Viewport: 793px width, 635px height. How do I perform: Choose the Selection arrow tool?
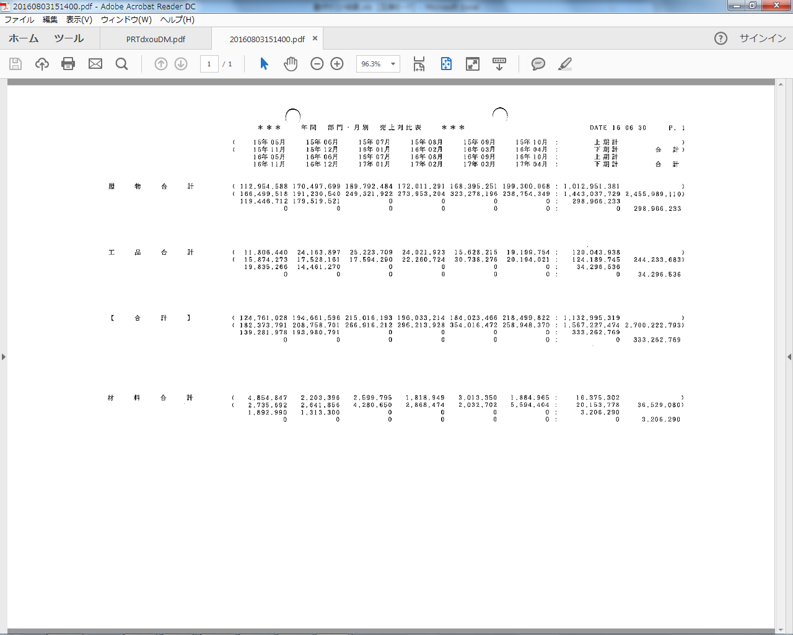[265, 64]
